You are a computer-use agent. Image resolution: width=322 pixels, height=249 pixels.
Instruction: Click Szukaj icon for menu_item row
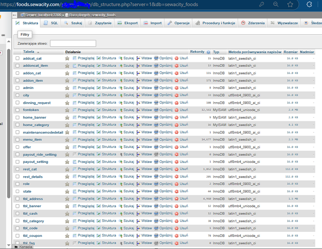pyautogui.click(x=121, y=139)
